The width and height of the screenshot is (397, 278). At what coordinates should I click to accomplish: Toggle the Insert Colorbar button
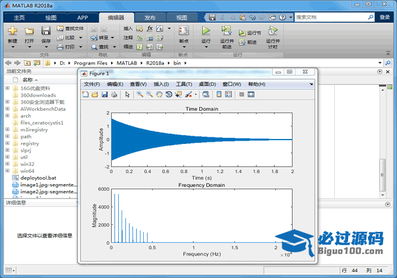(x=219, y=95)
